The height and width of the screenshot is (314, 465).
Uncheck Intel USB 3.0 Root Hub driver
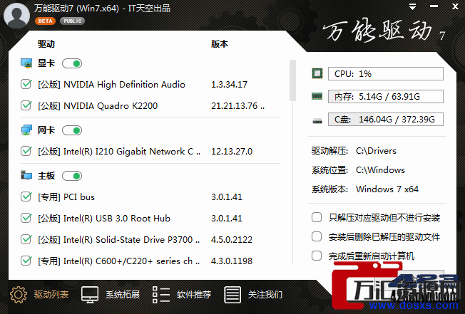point(26,218)
